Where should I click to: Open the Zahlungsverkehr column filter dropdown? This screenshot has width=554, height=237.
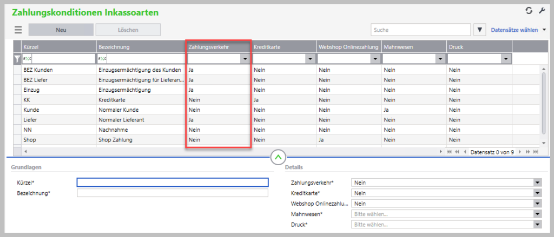(x=245, y=58)
